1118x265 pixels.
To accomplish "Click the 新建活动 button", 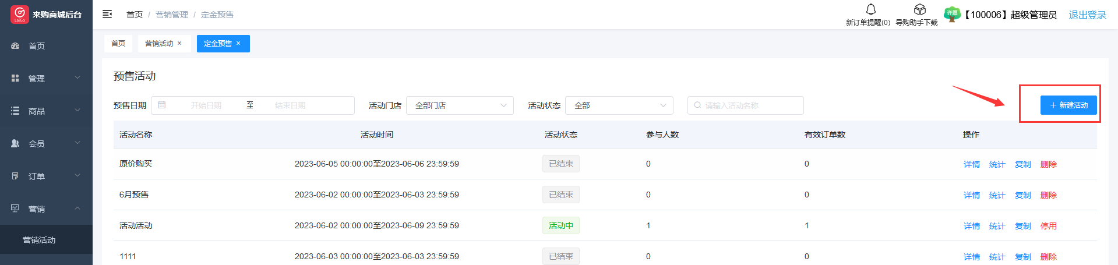I will click(1068, 105).
